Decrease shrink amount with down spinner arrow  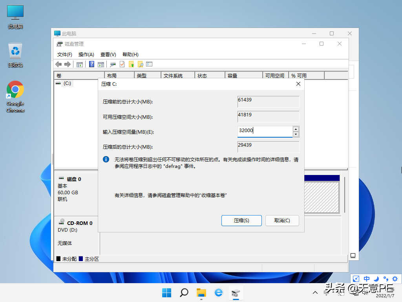296,134
